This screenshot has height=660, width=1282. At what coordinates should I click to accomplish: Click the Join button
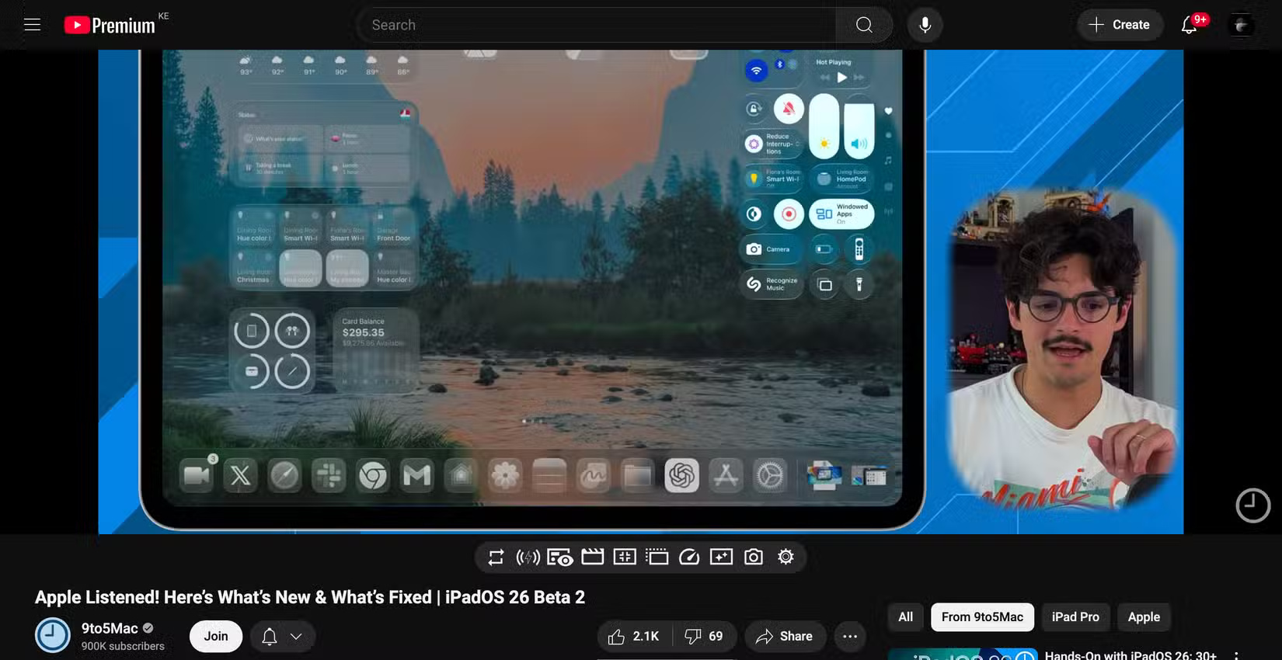coord(216,637)
